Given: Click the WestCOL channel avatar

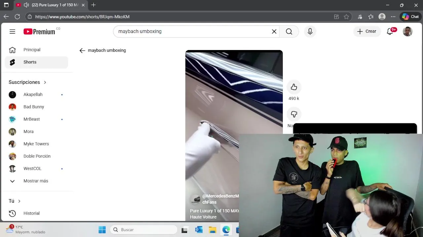Looking at the screenshot, I should [12, 169].
